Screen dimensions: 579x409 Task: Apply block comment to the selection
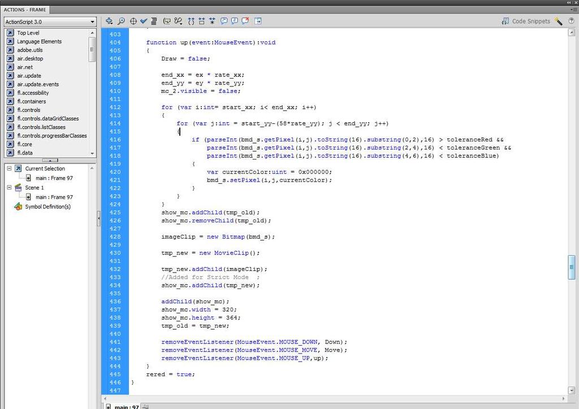click(x=224, y=21)
